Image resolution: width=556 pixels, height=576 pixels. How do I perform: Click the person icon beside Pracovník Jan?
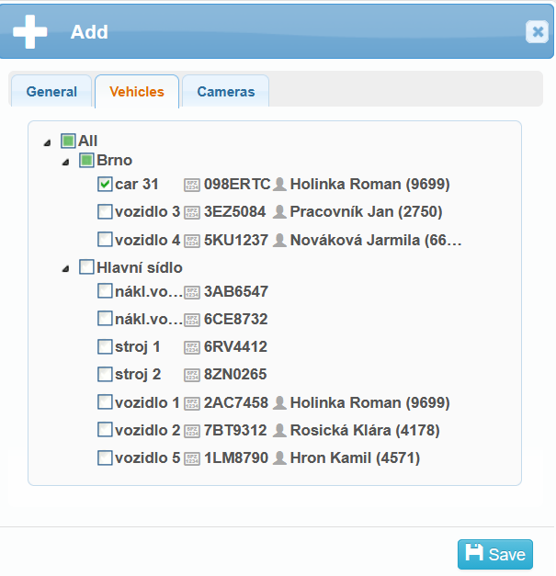(x=279, y=212)
